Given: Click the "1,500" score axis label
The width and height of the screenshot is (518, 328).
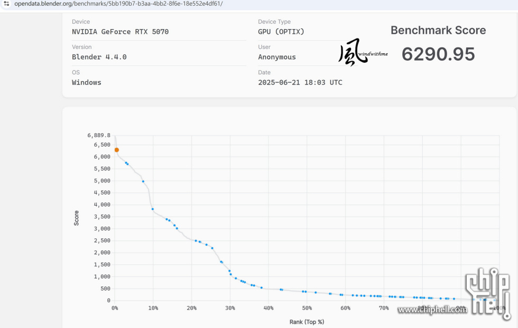Looking at the screenshot, I should point(102,265).
